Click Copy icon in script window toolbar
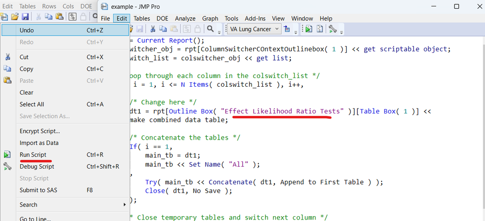The image size is (485, 221). click(x=163, y=29)
